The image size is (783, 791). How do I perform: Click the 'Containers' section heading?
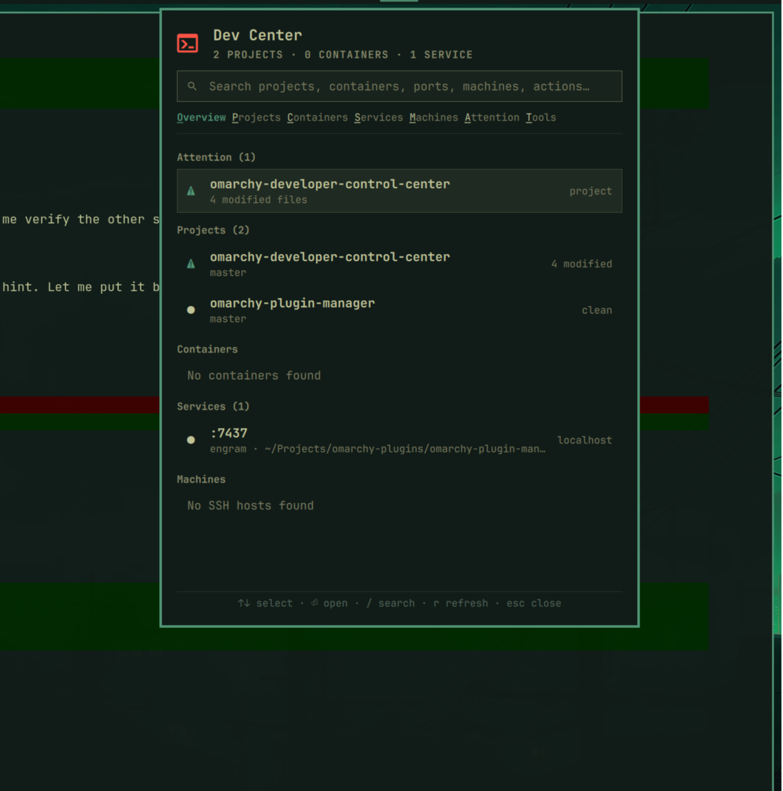pos(207,349)
